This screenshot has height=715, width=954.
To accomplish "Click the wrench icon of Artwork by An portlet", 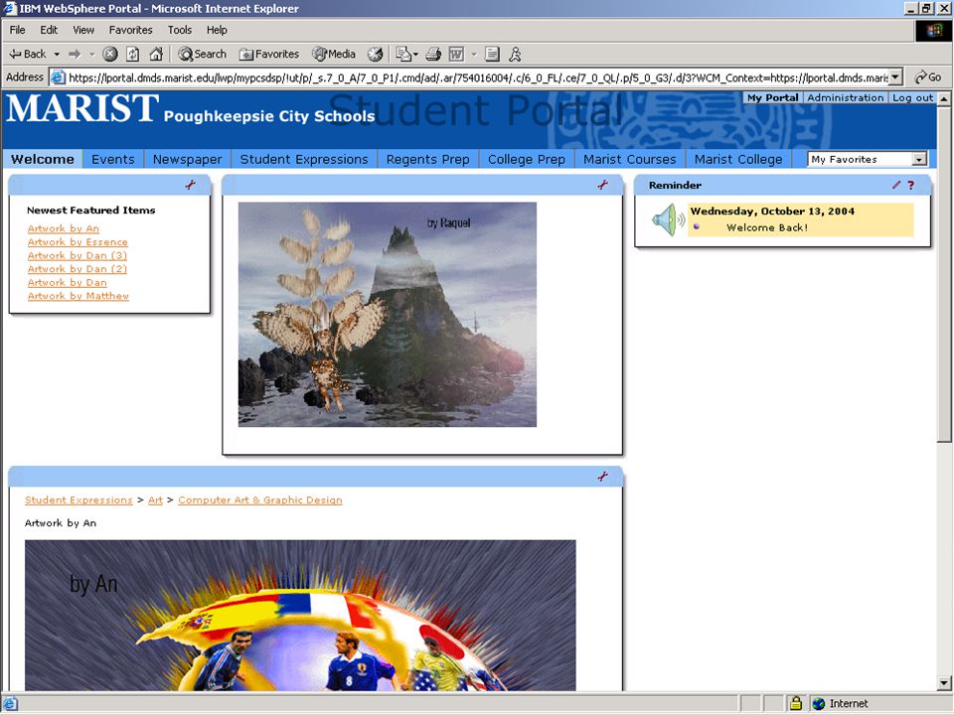I will coord(602,477).
